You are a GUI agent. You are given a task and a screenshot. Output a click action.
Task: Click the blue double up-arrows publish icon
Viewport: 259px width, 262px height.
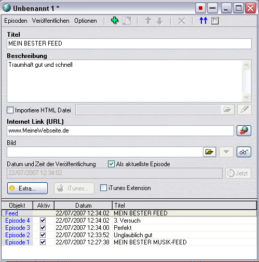[x=203, y=21]
